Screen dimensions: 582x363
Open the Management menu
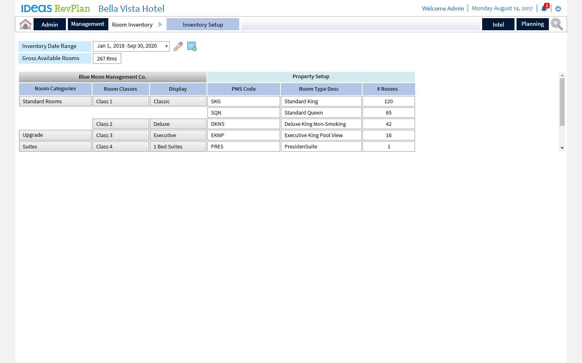tap(88, 24)
